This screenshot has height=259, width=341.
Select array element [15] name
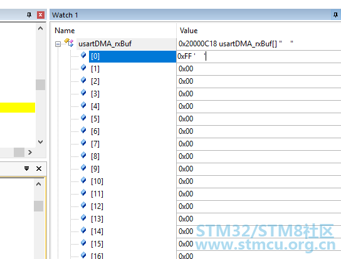[97, 244]
